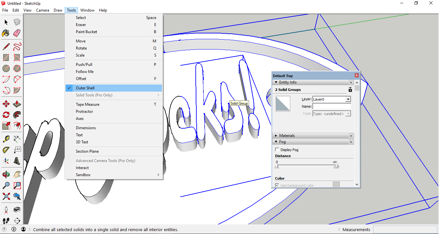This screenshot has width=439, height=234.
Task: Expand the Materials panel
Action: coord(276,136)
